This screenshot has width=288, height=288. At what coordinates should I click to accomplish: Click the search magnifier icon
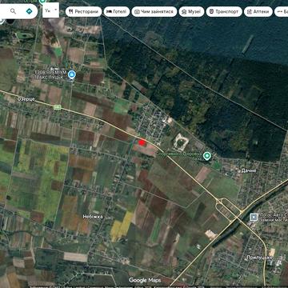(x=13, y=11)
